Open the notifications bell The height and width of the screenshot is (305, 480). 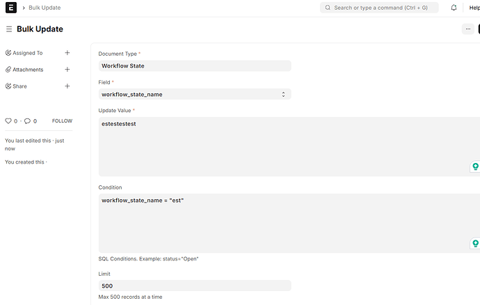tap(454, 8)
